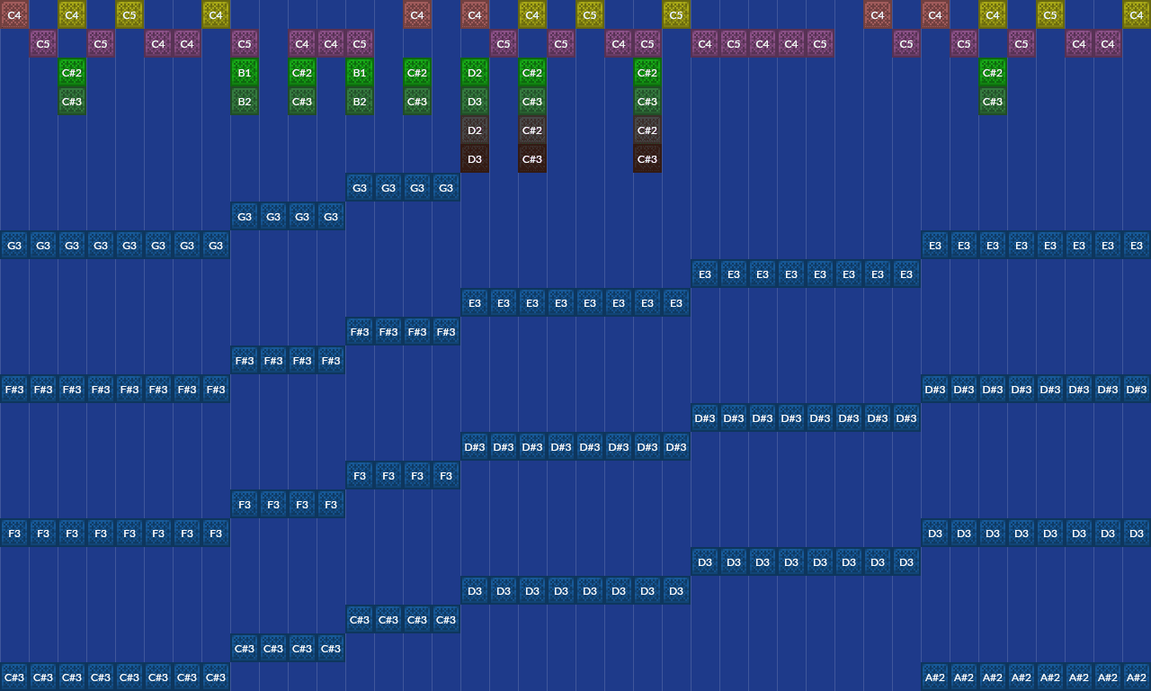Select the dark brown D3 note block

tap(475, 158)
